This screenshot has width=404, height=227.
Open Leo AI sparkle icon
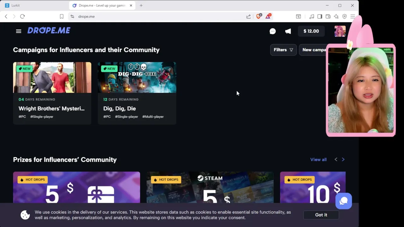336,16
